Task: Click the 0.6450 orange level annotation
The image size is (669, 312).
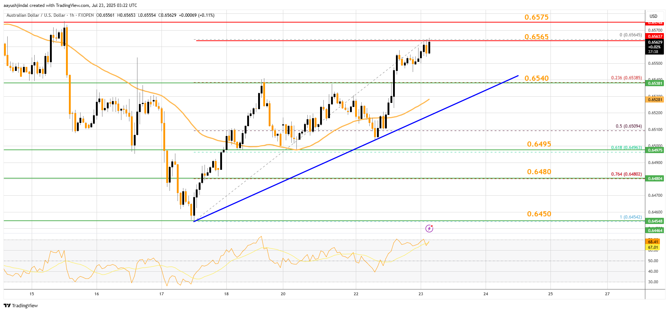Action: [539, 214]
